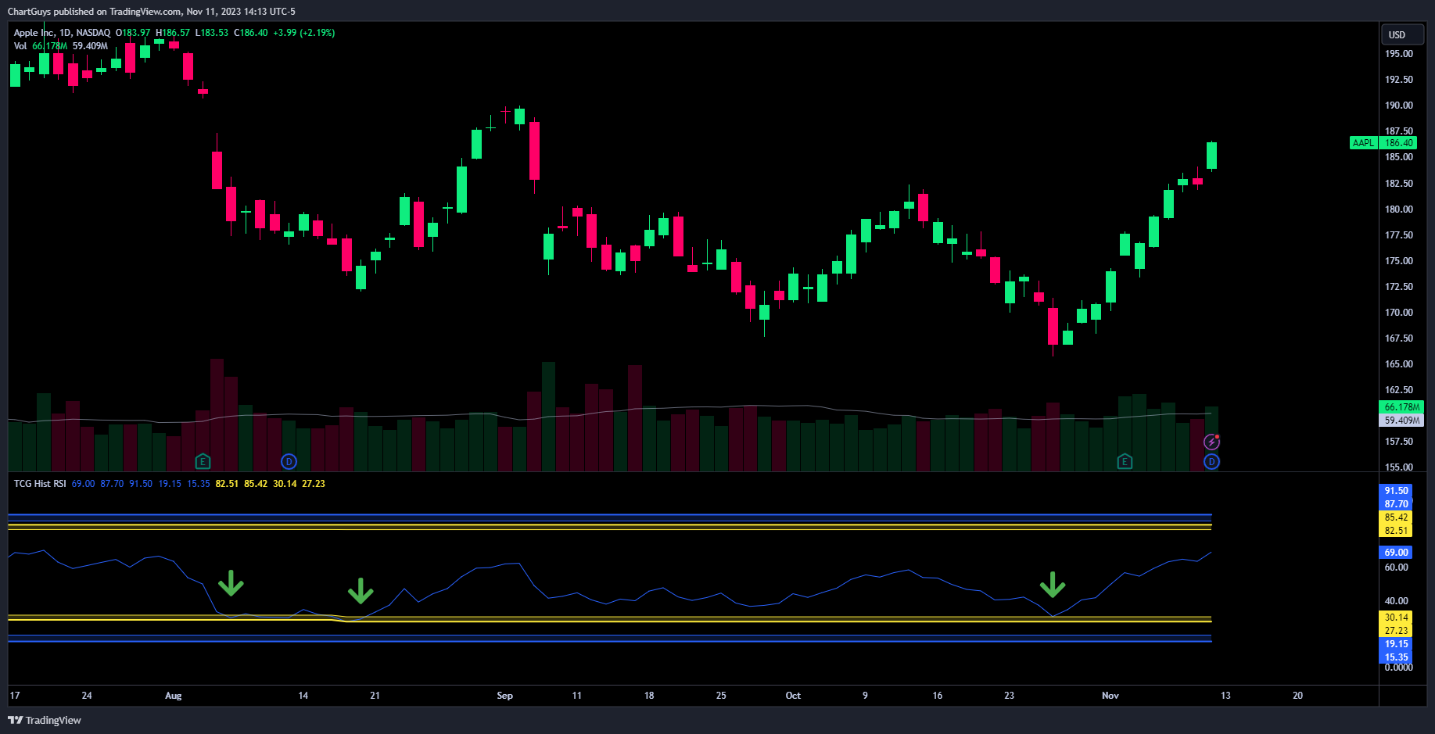
Task: Click the 155.00 price axis label
Action: click(1399, 467)
